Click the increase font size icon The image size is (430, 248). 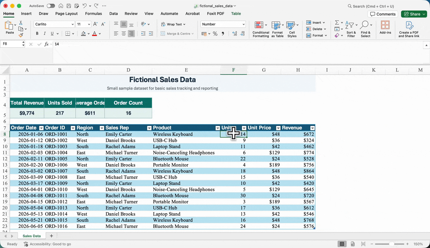click(x=95, y=24)
